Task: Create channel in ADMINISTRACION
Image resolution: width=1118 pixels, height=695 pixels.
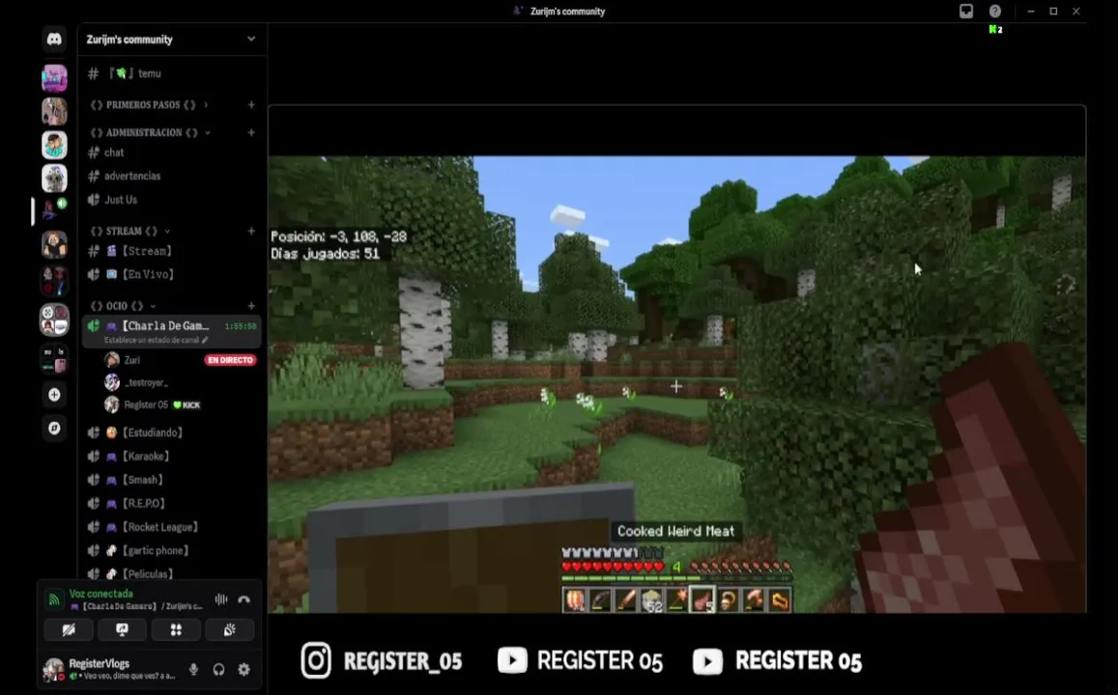Action: click(x=251, y=132)
